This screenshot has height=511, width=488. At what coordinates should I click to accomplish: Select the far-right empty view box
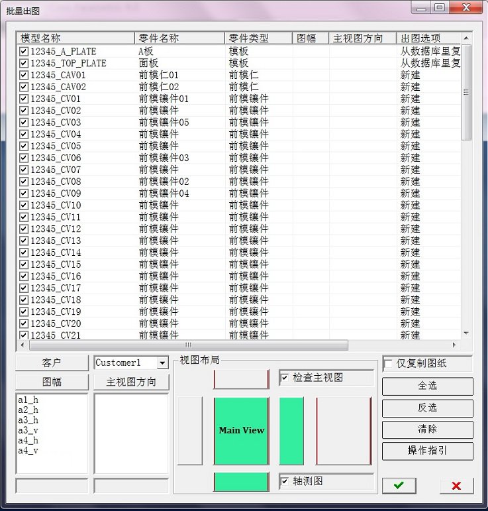pyautogui.click(x=344, y=431)
